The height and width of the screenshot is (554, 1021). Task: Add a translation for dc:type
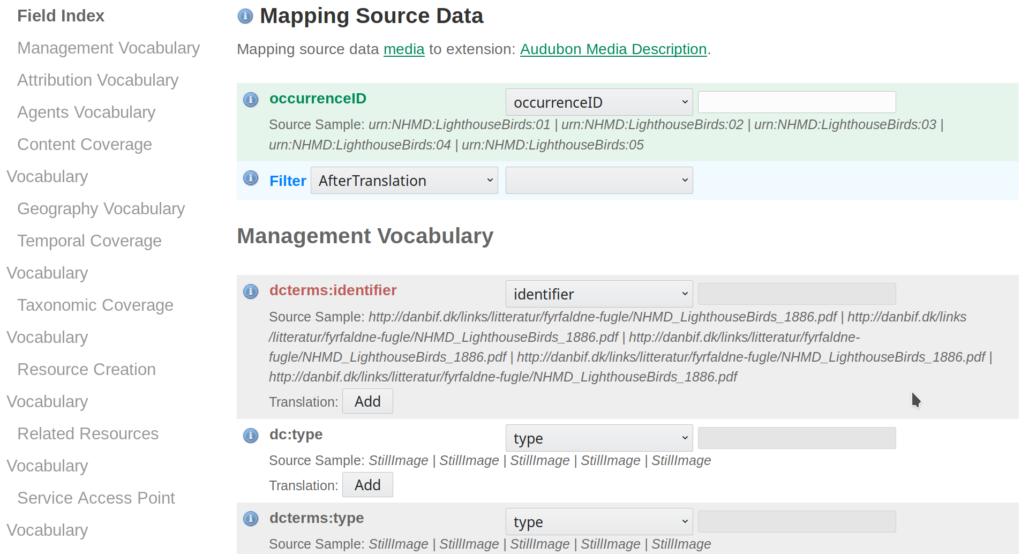[367, 485]
